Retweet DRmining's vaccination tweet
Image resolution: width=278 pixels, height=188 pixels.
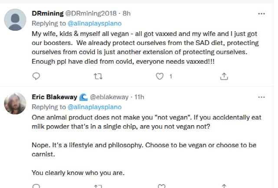pos(98,76)
